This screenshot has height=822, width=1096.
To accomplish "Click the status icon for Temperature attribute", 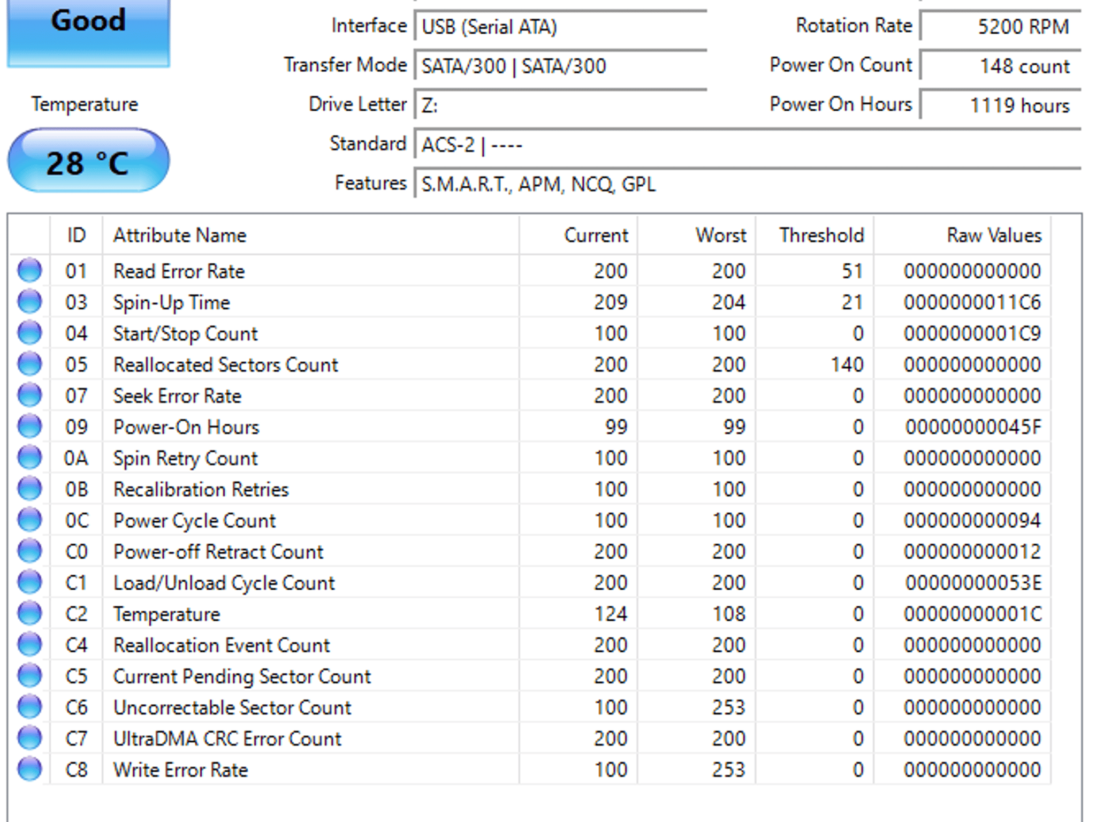I will (x=30, y=613).
